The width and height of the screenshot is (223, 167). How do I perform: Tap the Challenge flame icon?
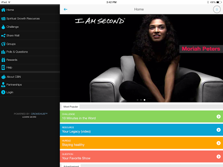pyautogui.click(x=3, y=27)
